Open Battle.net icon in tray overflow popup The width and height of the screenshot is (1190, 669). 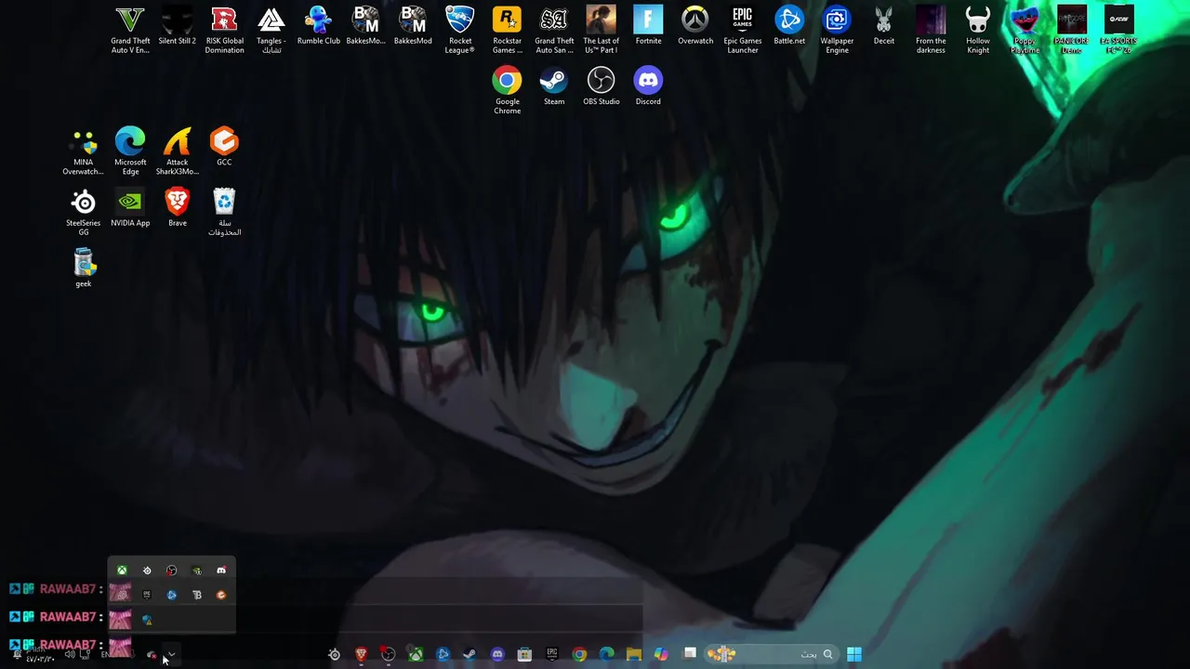pyautogui.click(x=171, y=595)
